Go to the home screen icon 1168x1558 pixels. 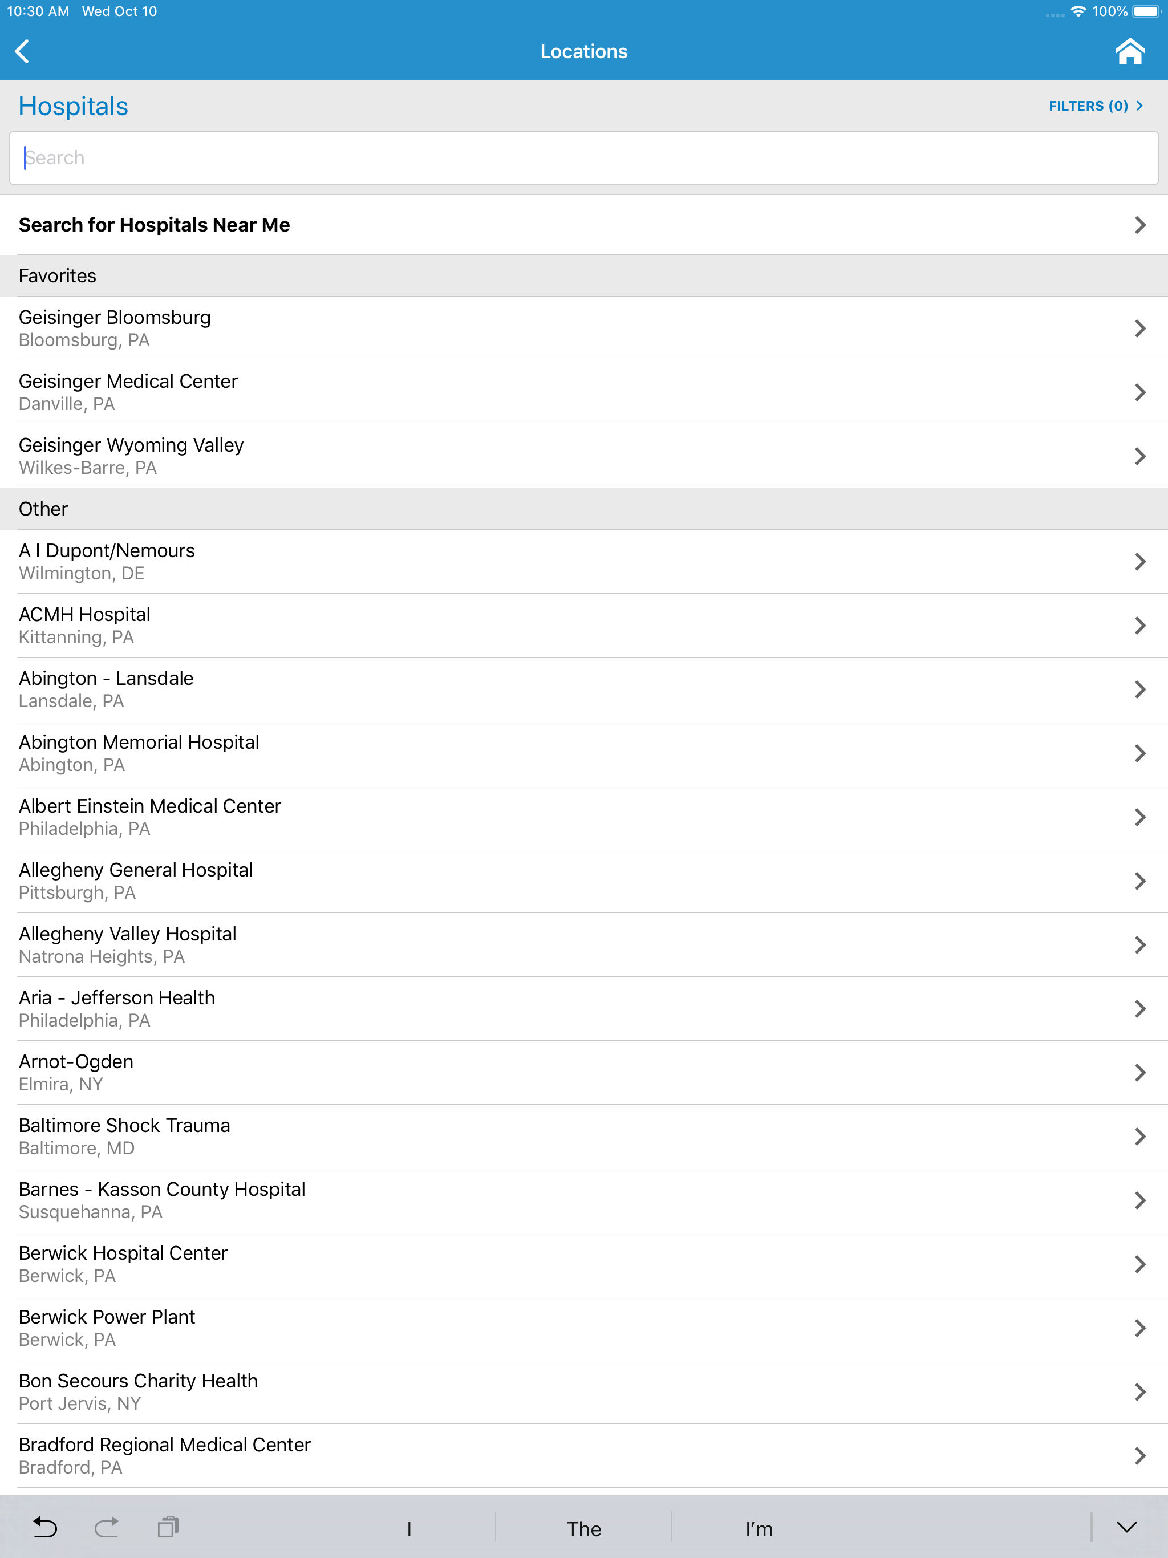1129,51
